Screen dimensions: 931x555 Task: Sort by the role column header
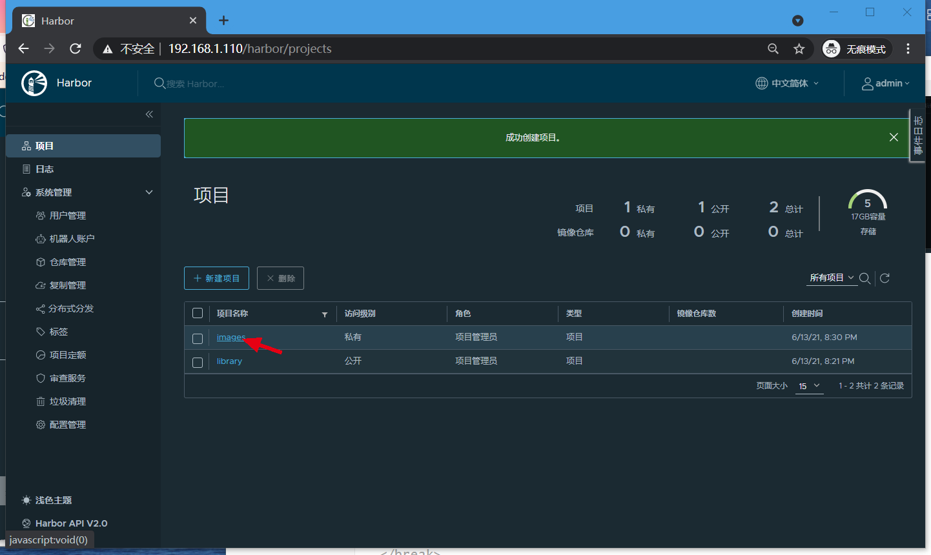(x=463, y=314)
